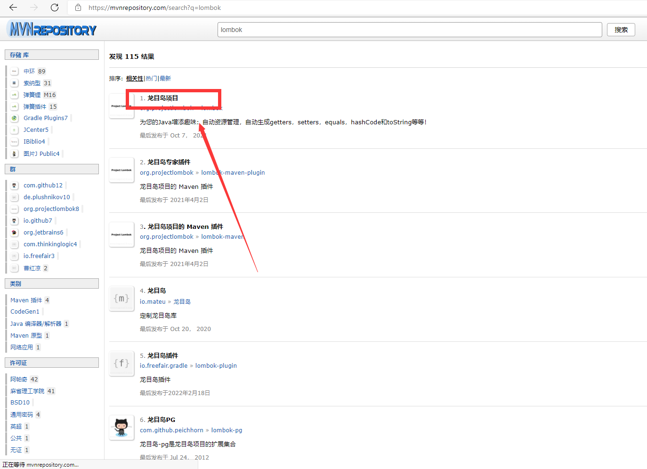Click the site lock icon in address bar
The height and width of the screenshot is (469, 647).
(x=78, y=8)
